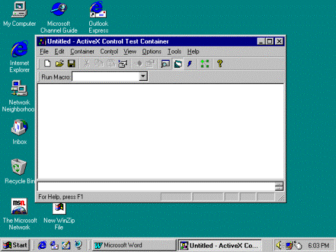336x252 pixels.
Task: Click the green nodes toolbar icon
Action: (x=205, y=63)
